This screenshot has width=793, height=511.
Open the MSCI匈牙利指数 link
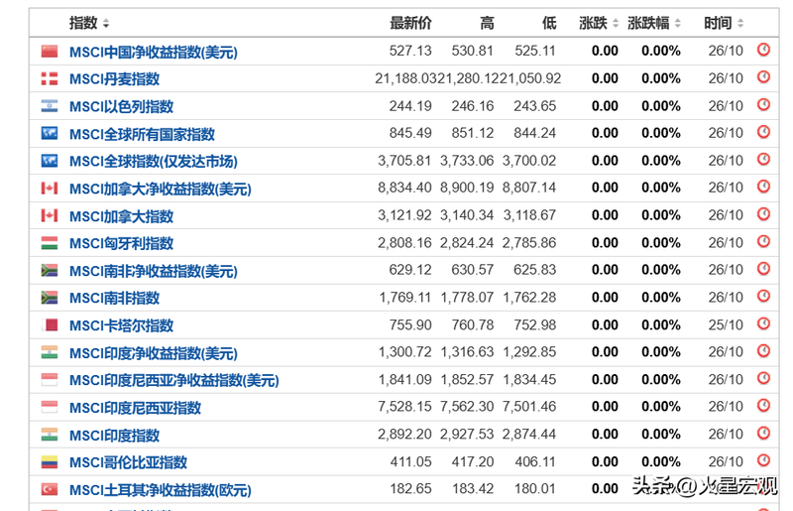point(121,244)
